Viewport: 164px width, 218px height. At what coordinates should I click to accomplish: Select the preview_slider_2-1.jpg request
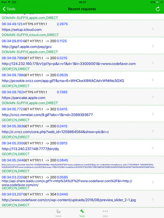pos(82,199)
